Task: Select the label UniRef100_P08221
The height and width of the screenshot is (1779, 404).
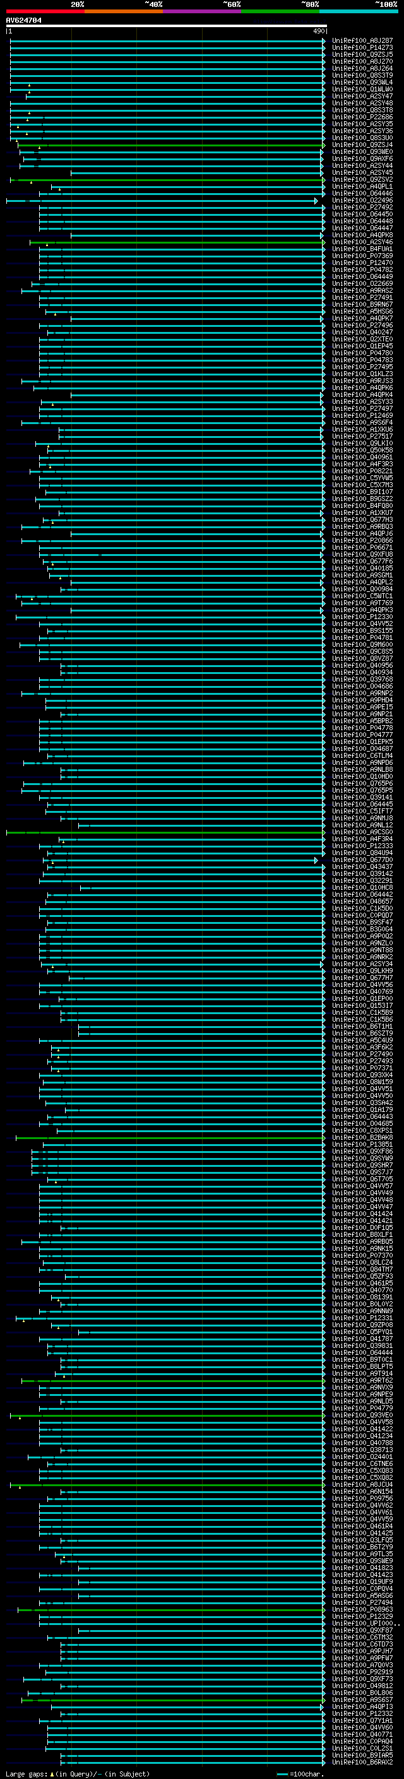Action: tap(362, 471)
